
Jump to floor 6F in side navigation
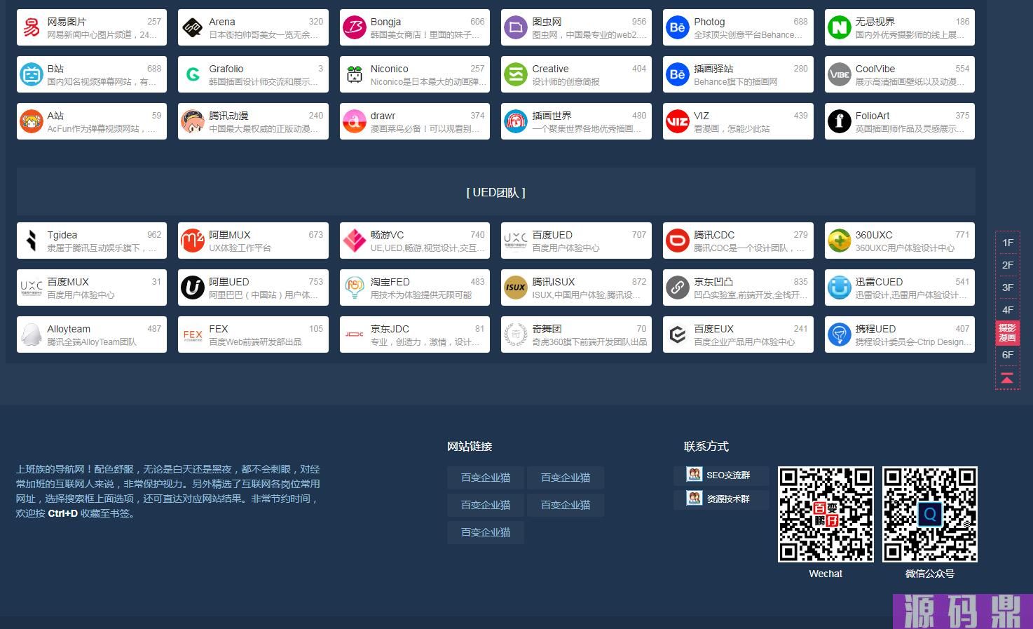pyautogui.click(x=1007, y=355)
